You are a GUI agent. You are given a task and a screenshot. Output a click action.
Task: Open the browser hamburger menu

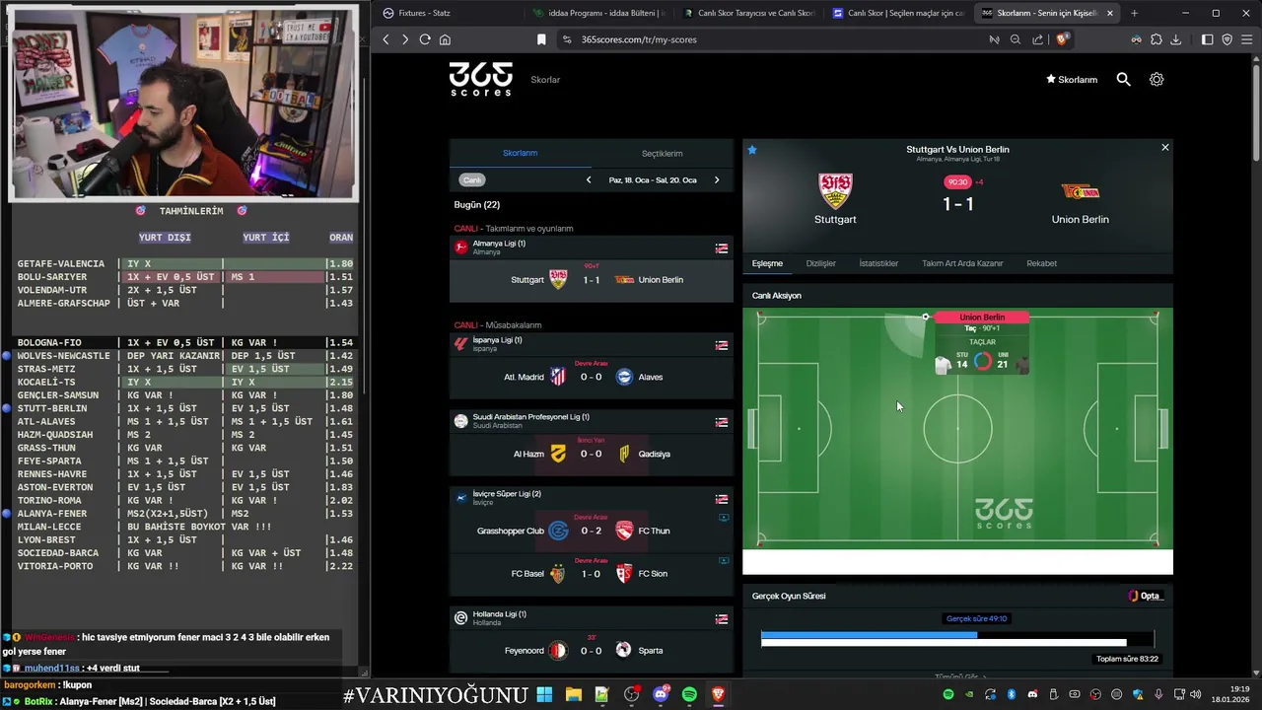(x=1246, y=39)
